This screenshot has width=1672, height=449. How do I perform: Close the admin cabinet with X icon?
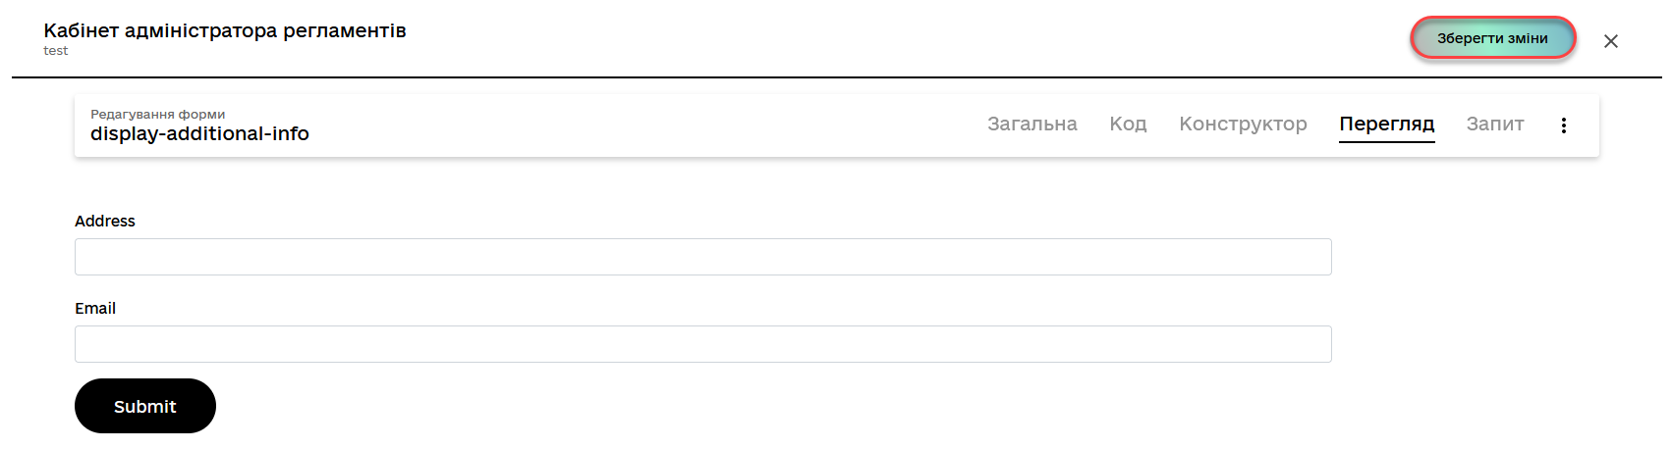pyautogui.click(x=1610, y=41)
